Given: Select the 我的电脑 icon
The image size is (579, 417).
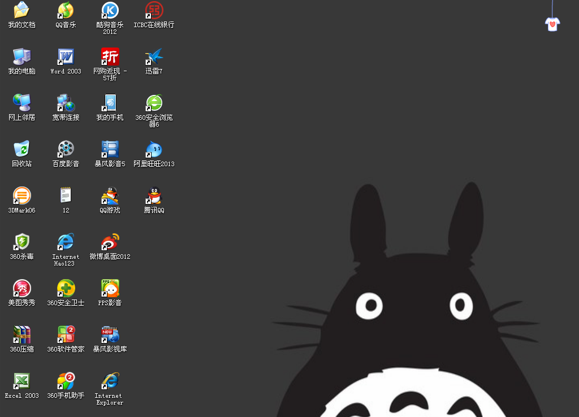Looking at the screenshot, I should [21, 57].
